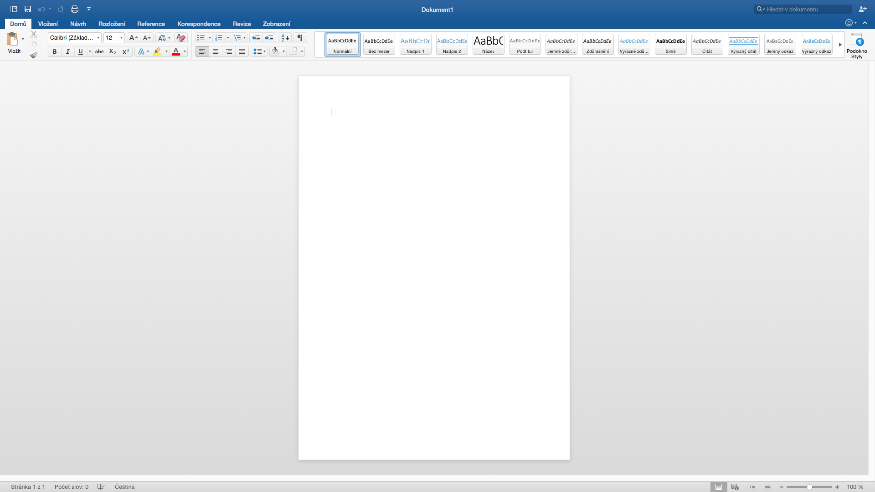Increase paragraph indent
The width and height of the screenshot is (875, 492).
[x=269, y=38]
